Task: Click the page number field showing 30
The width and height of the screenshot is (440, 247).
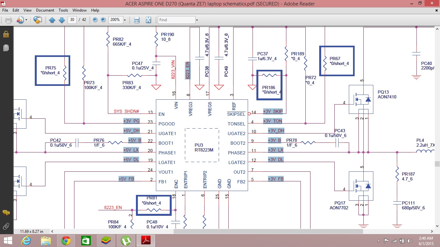Action: point(72,20)
